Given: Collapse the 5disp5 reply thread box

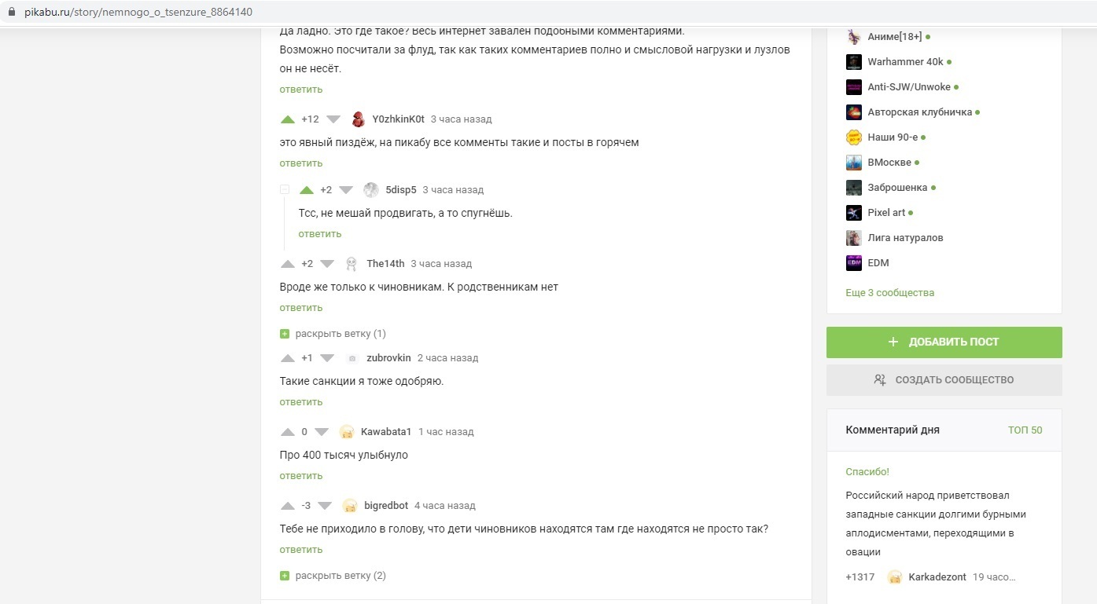Looking at the screenshot, I should point(285,190).
